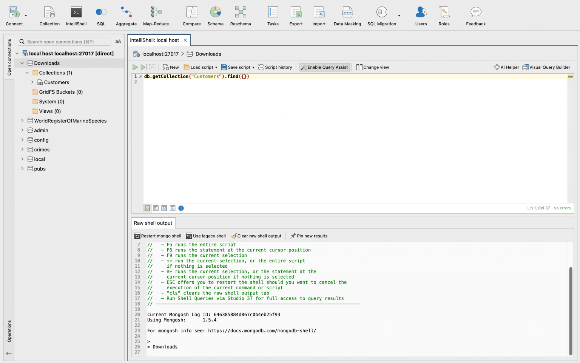This screenshot has width=580, height=363.
Task: Open the Schema analyzer
Action: [x=215, y=15]
